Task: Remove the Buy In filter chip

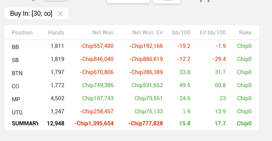Action: pyautogui.click(x=60, y=14)
